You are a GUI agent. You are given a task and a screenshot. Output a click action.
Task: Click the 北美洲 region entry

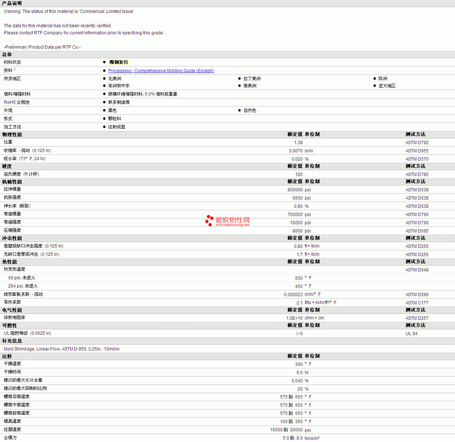[115, 79]
